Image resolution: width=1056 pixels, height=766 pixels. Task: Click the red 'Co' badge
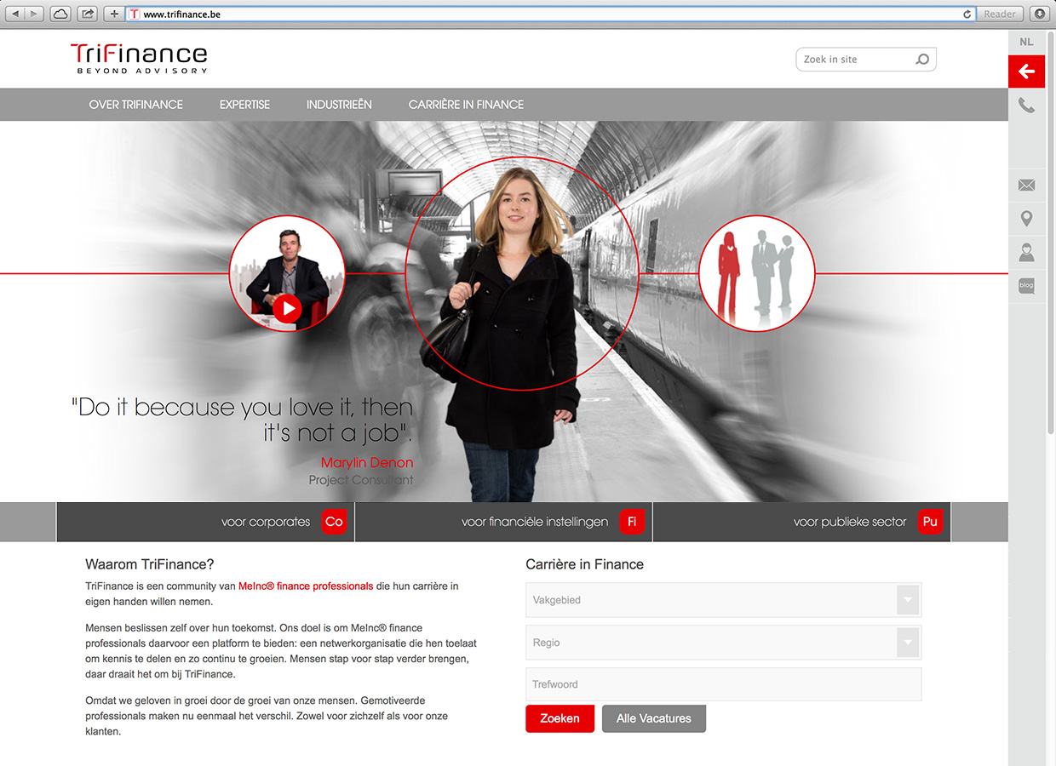click(334, 522)
